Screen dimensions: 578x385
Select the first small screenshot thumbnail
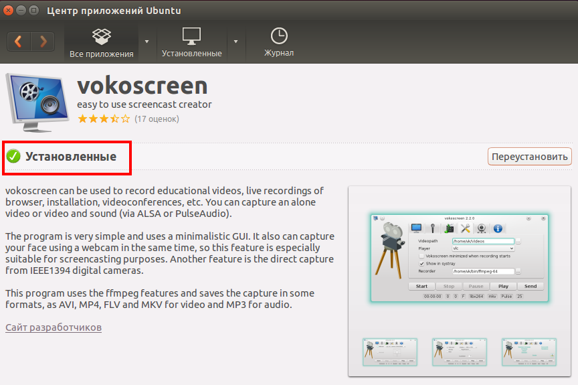[390, 352]
